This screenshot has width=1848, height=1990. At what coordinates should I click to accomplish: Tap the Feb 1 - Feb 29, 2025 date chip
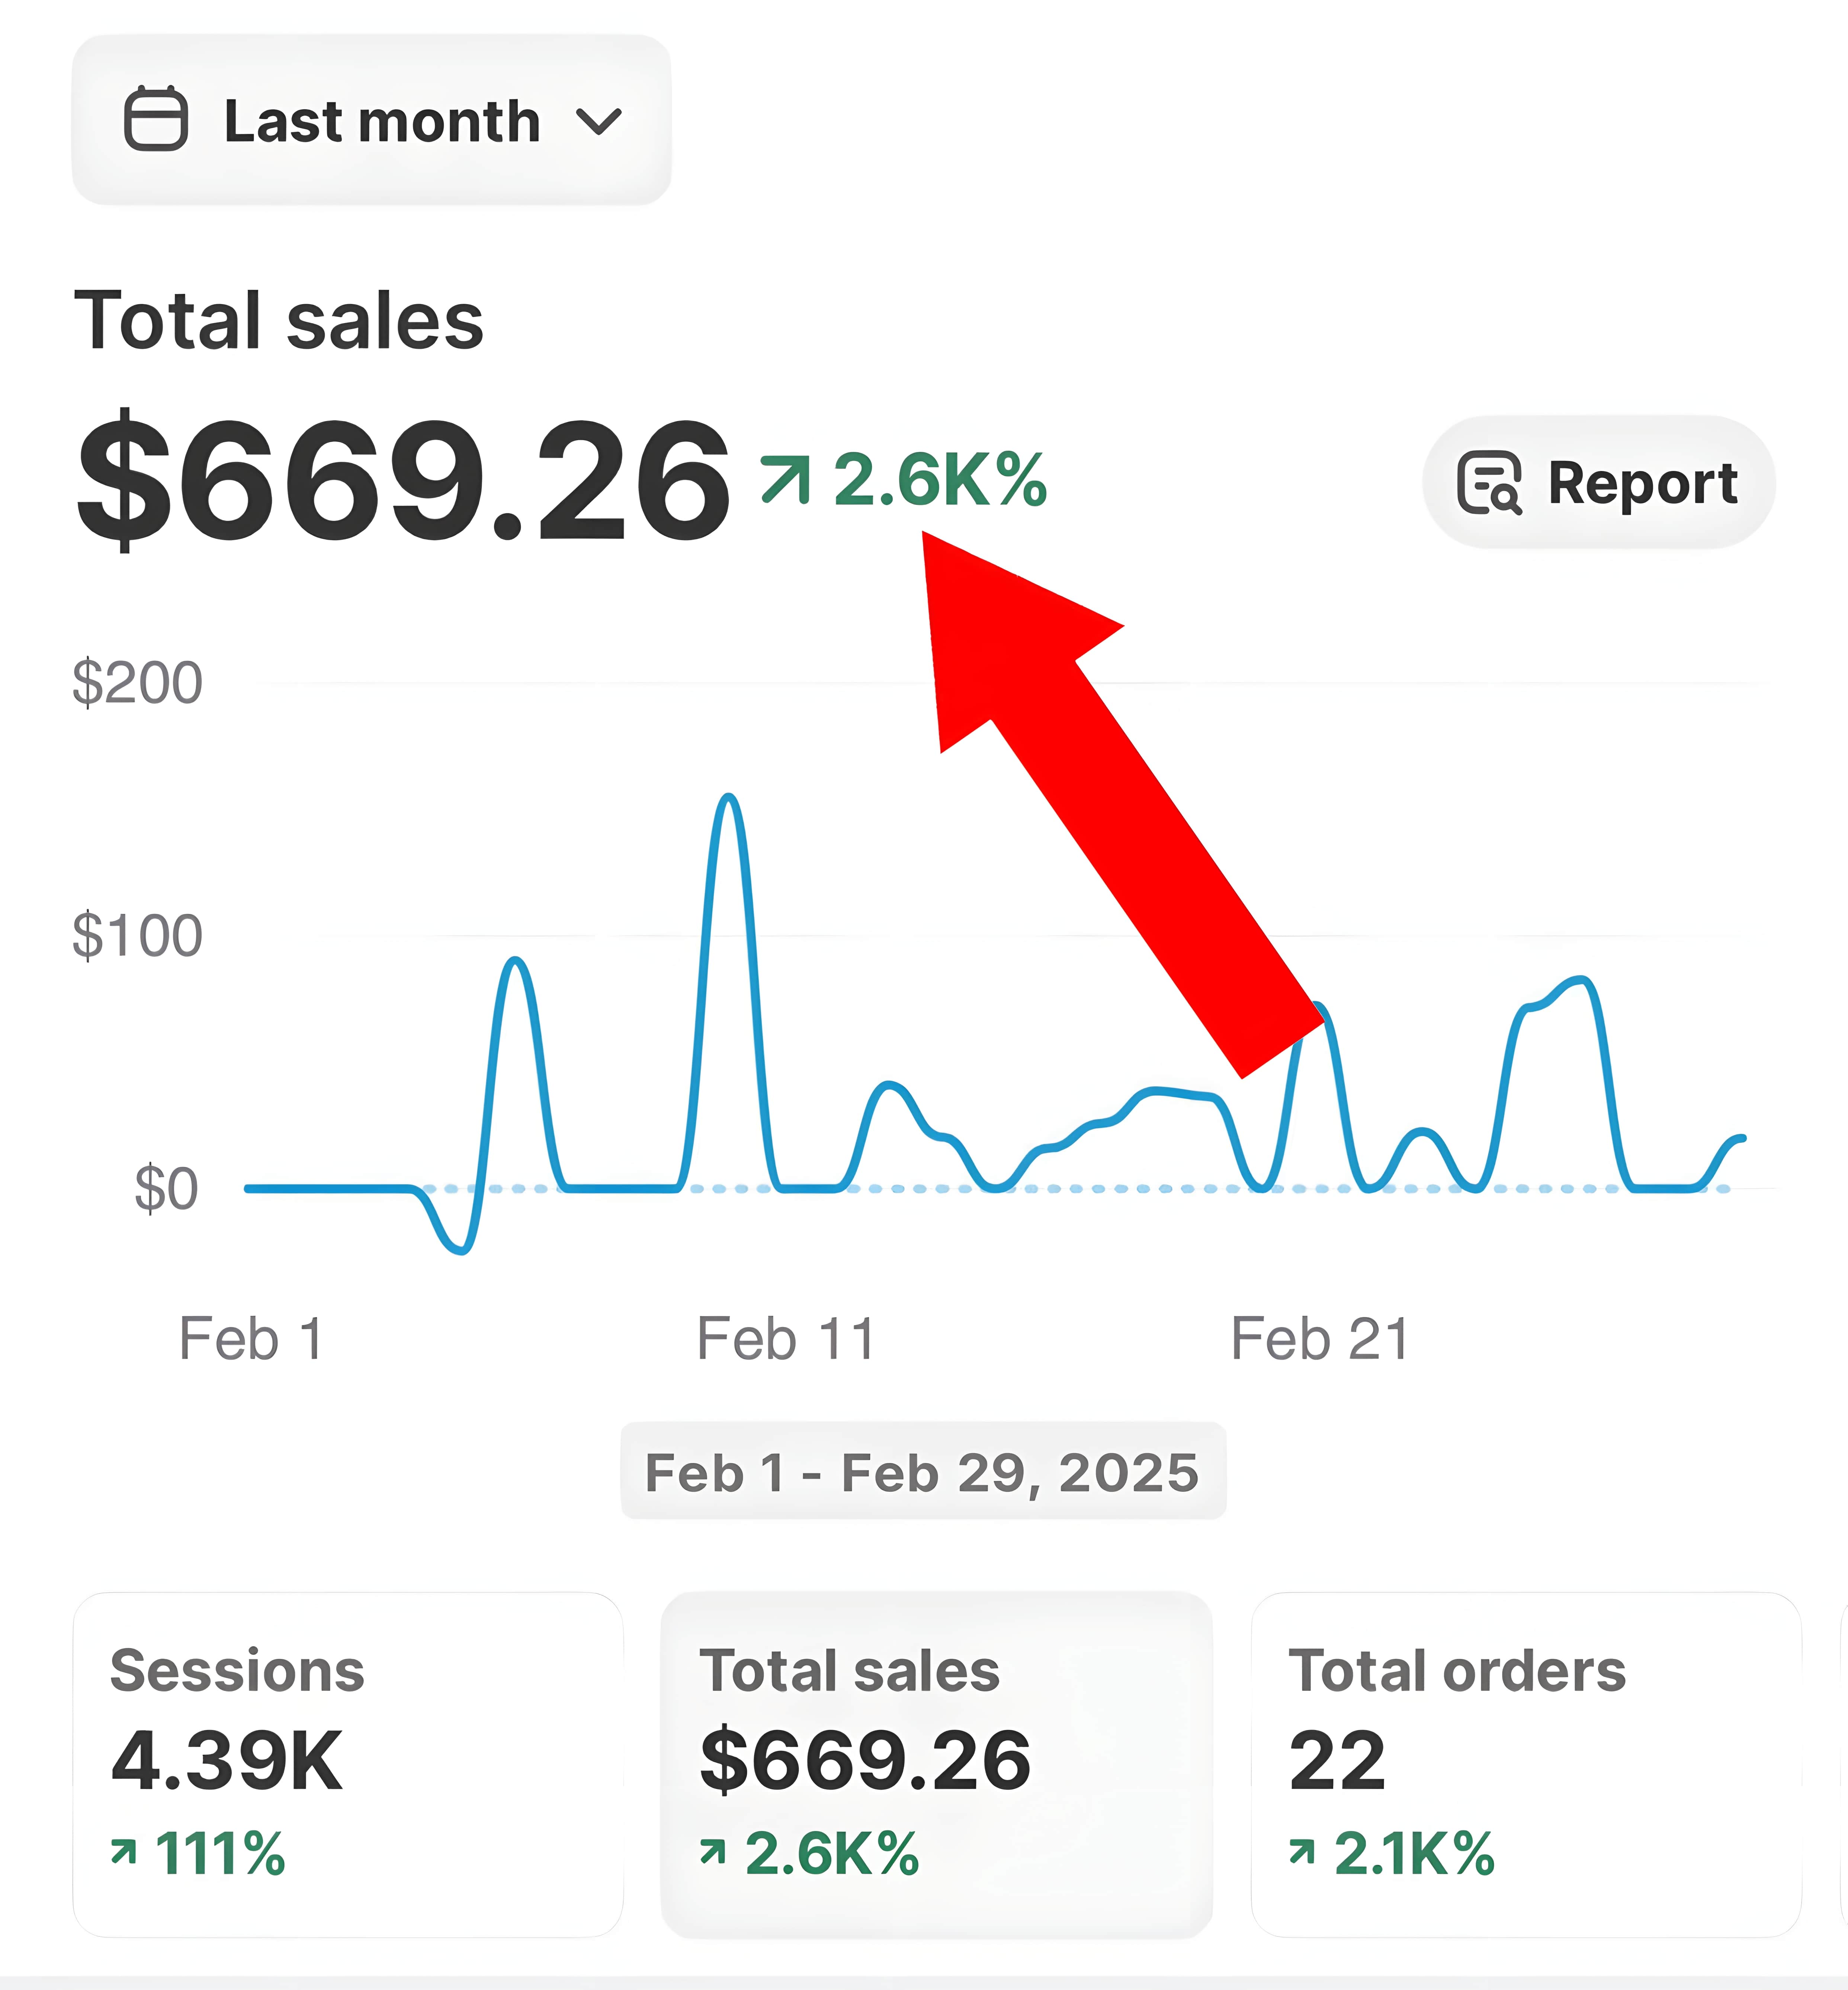point(922,1472)
